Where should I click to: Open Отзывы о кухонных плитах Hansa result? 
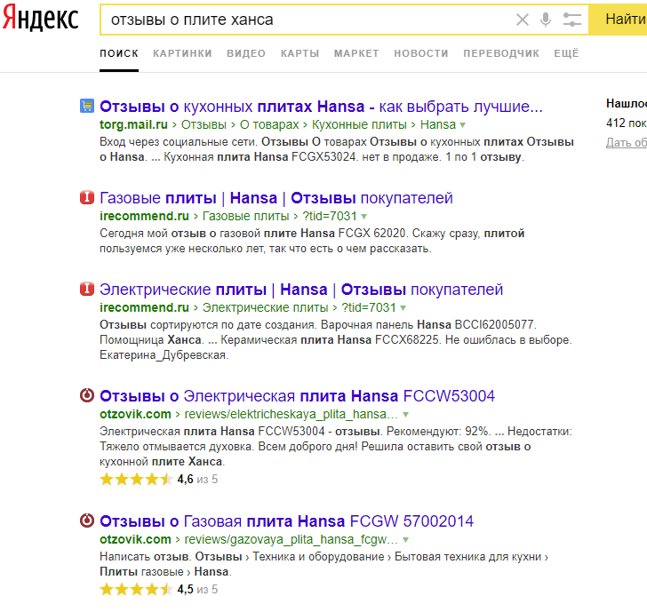click(321, 107)
